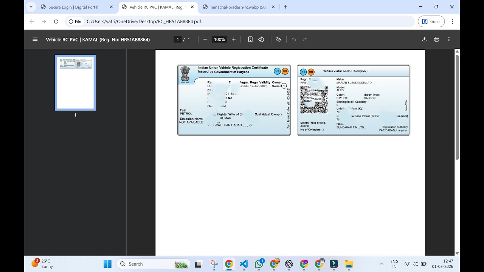Open File Explorer from taskbar
This screenshot has width=484, height=272.
click(349, 264)
